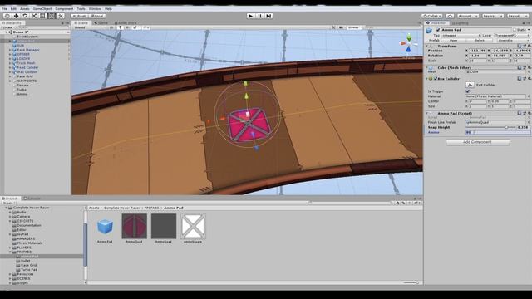Open Box Collider component settings gear
The width and height of the screenshot is (532, 299).
point(529,79)
